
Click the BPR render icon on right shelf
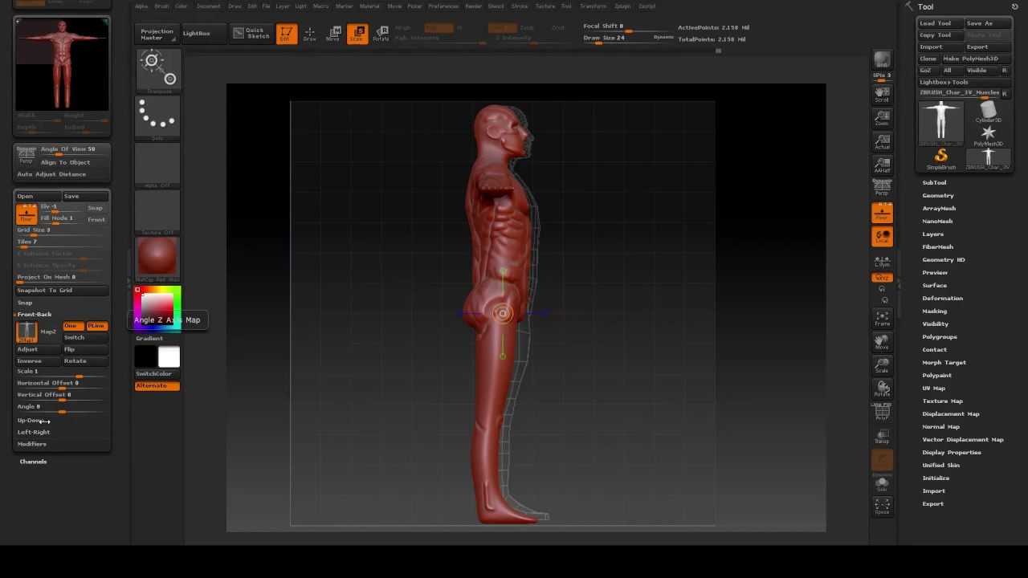882,61
